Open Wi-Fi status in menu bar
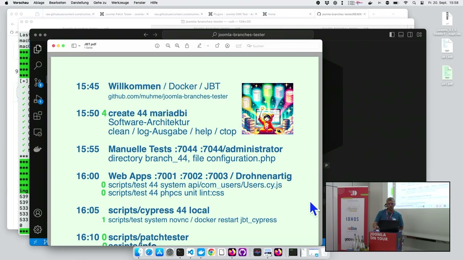Viewport: 463px width, 260px height. (x=405, y=3)
